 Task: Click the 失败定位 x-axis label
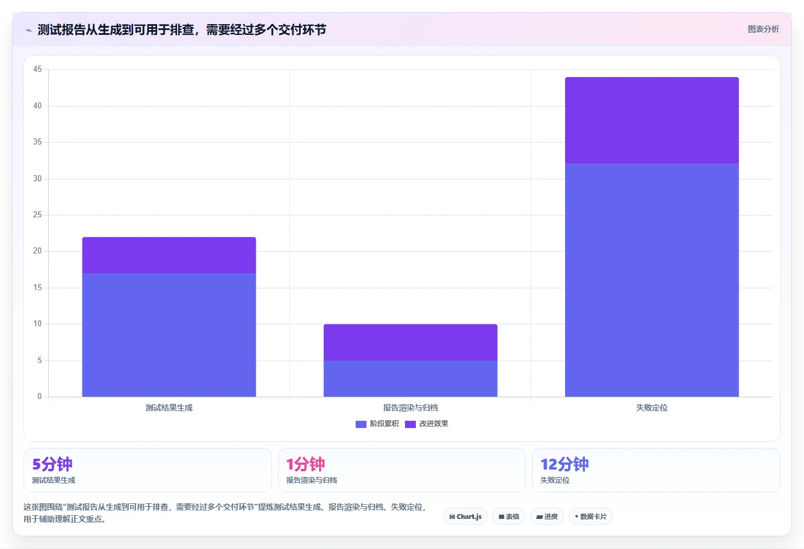[x=652, y=408]
